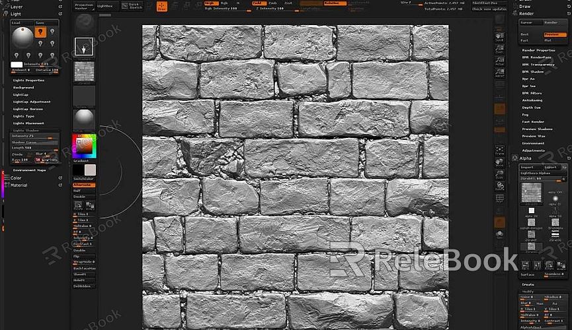Select the Scroll canvas icon on right shelf
Image resolution: width=572 pixels, height=330 pixels.
point(499,37)
